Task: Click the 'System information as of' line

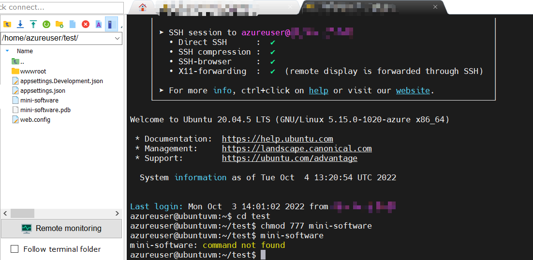Action: click(268, 177)
